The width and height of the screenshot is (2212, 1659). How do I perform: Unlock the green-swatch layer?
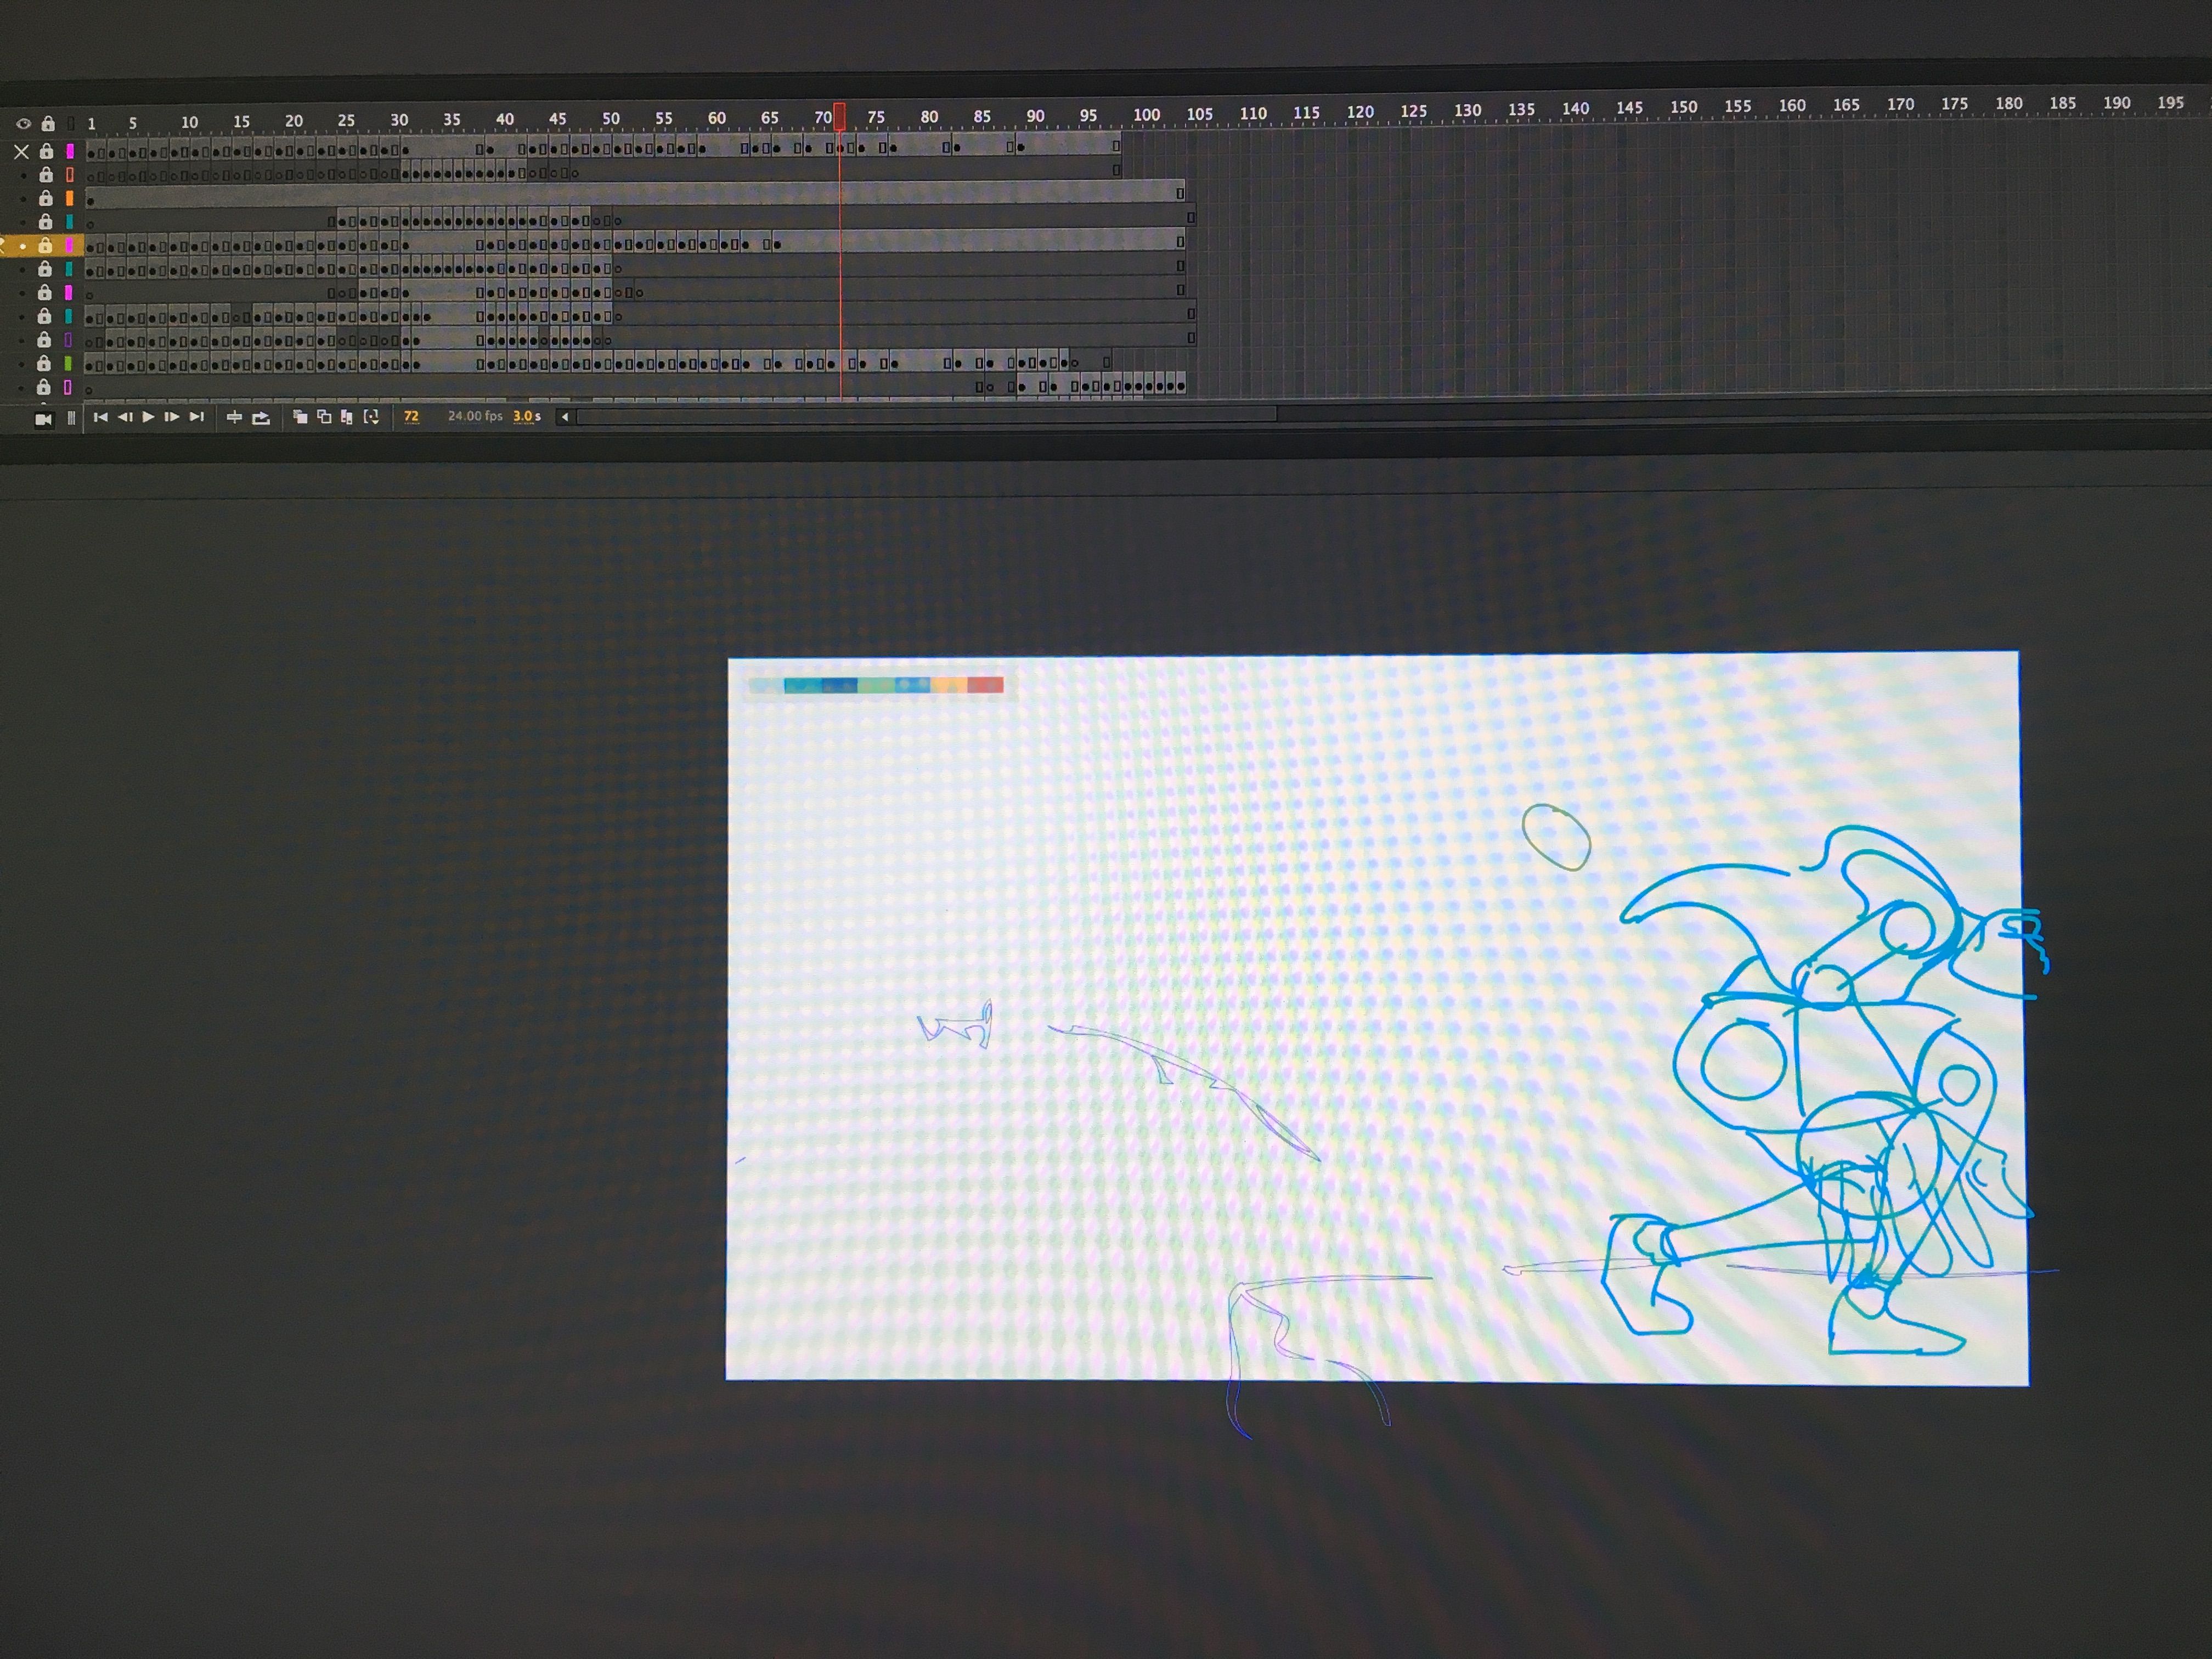point(44,363)
